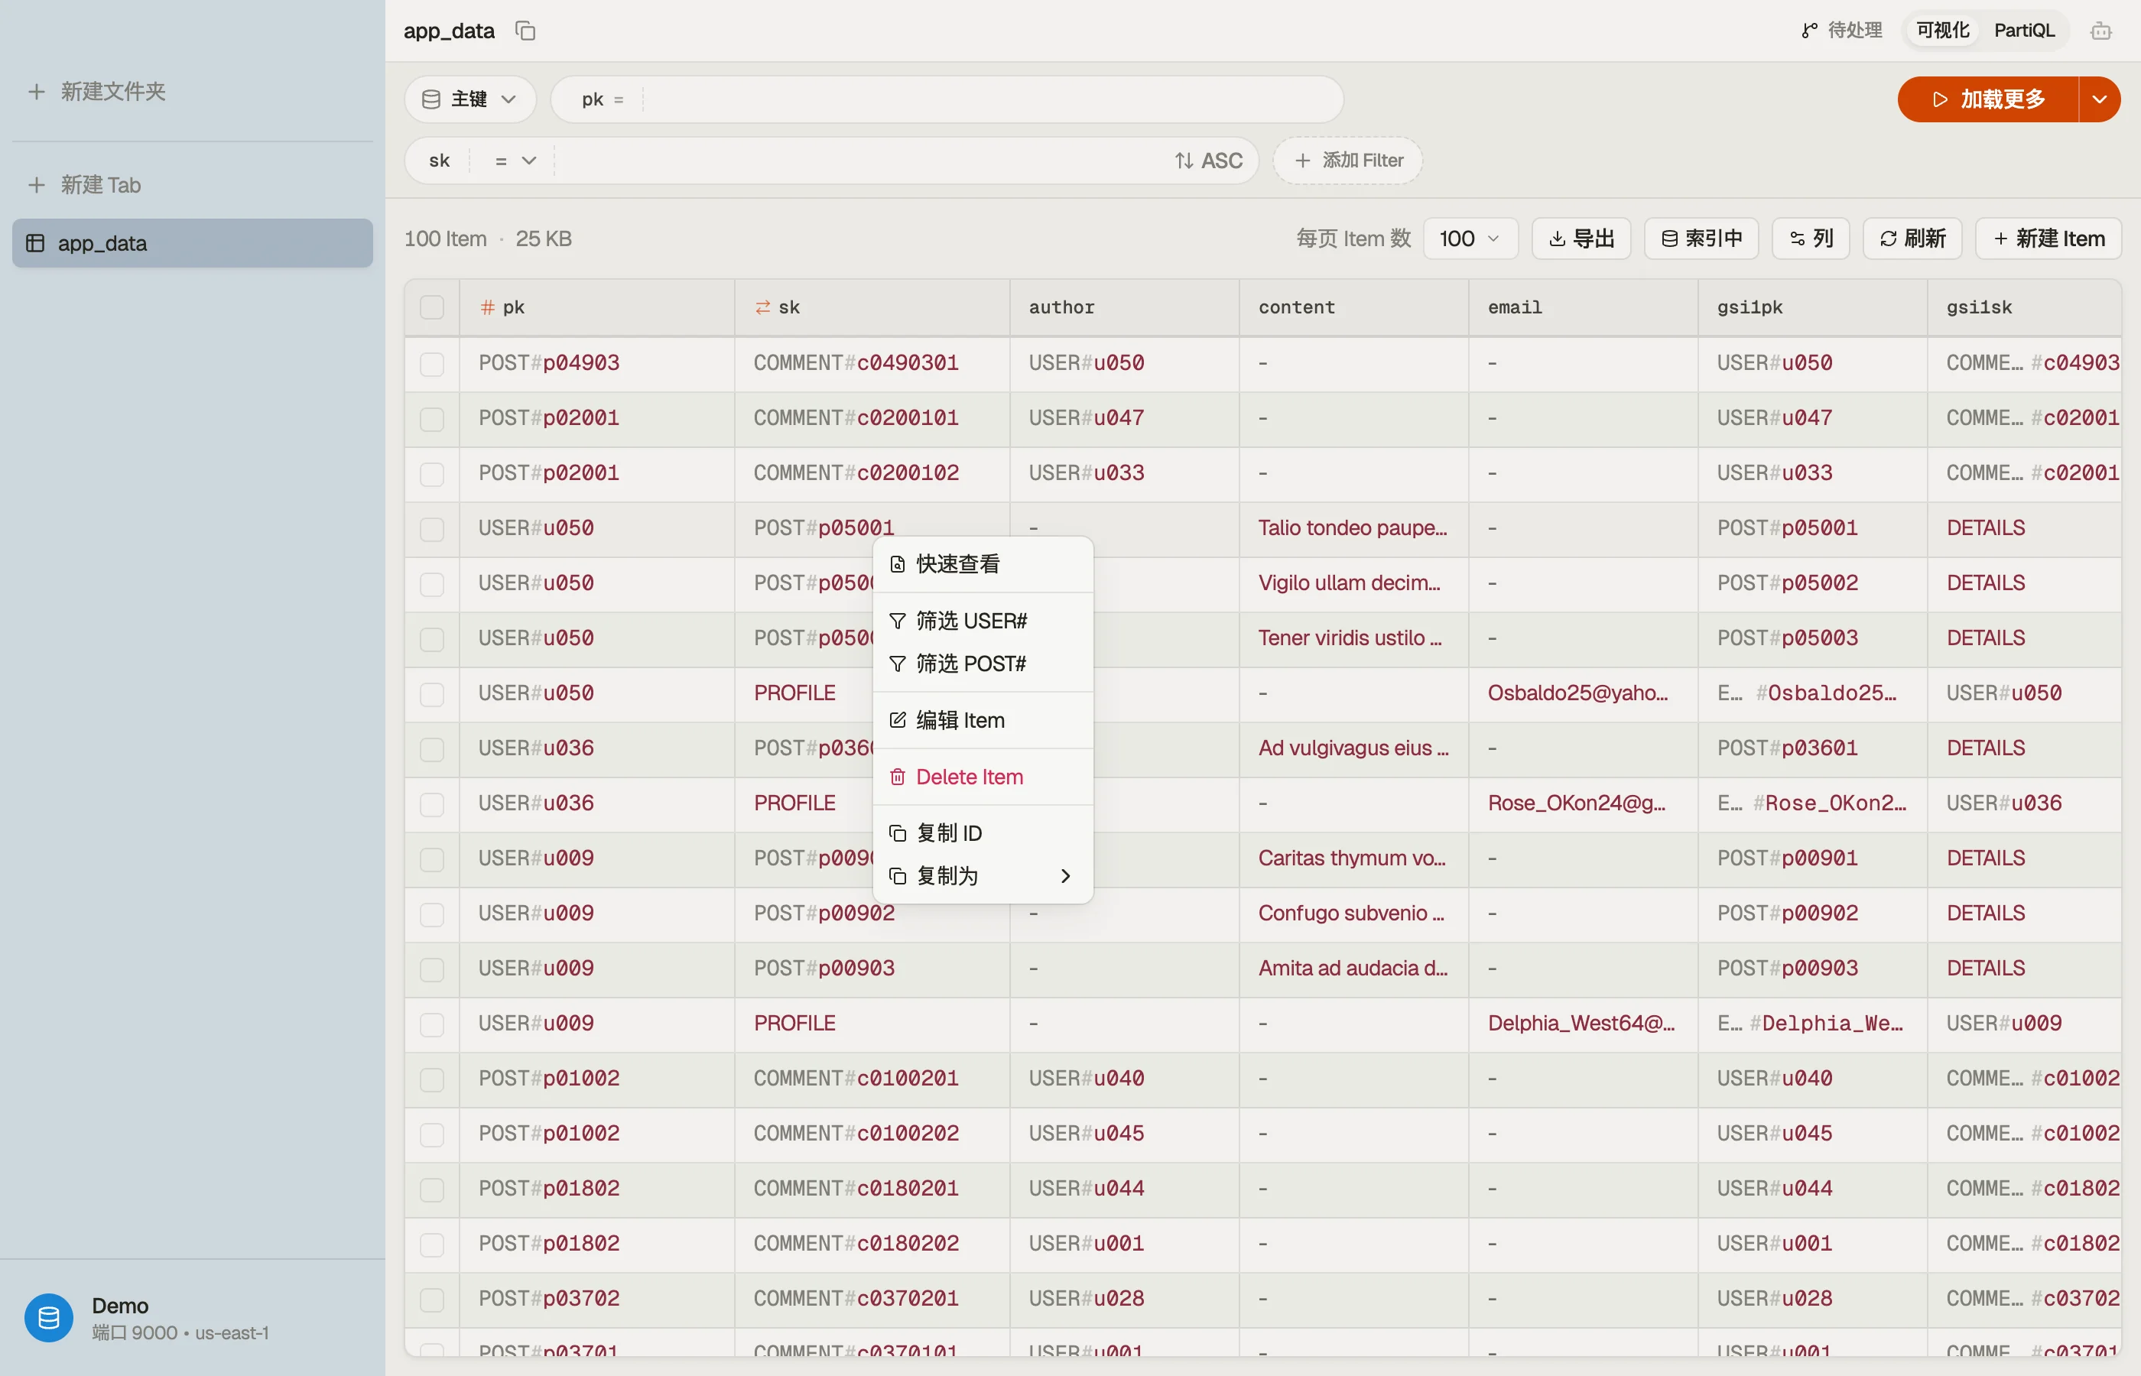Image resolution: width=2141 pixels, height=1376 pixels.
Task: Click the trash icon for Delete Item
Action: (x=898, y=777)
